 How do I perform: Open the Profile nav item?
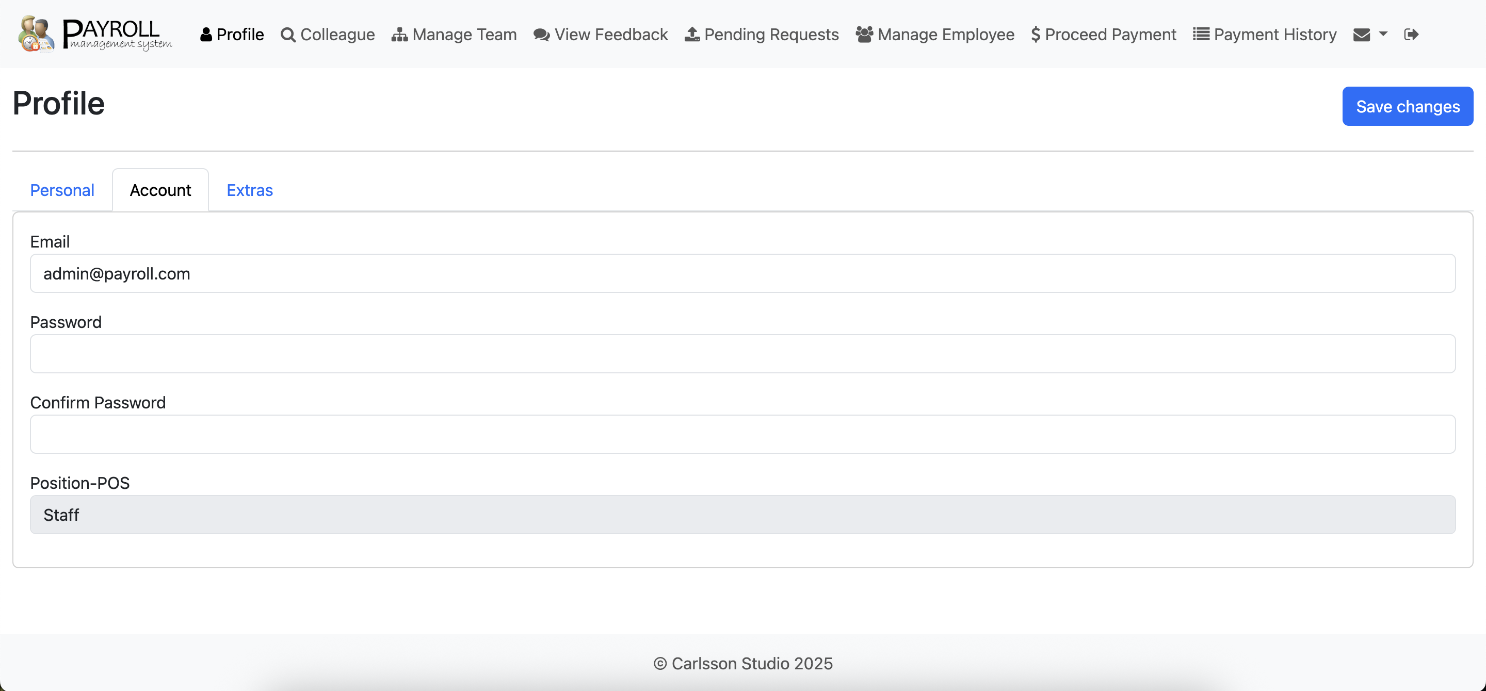(x=232, y=35)
